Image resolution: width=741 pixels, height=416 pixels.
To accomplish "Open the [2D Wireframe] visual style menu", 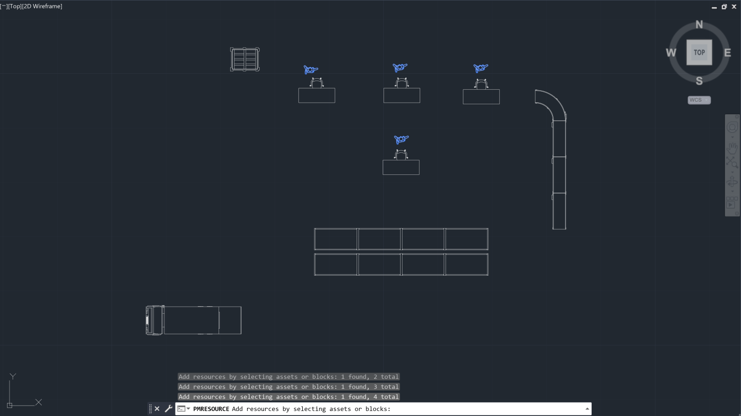I will (x=42, y=7).
